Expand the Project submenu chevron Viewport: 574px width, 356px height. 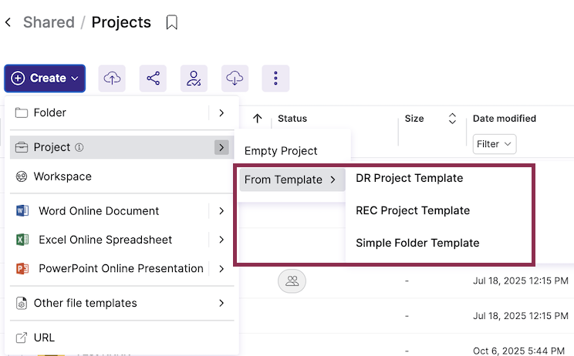[221, 147]
